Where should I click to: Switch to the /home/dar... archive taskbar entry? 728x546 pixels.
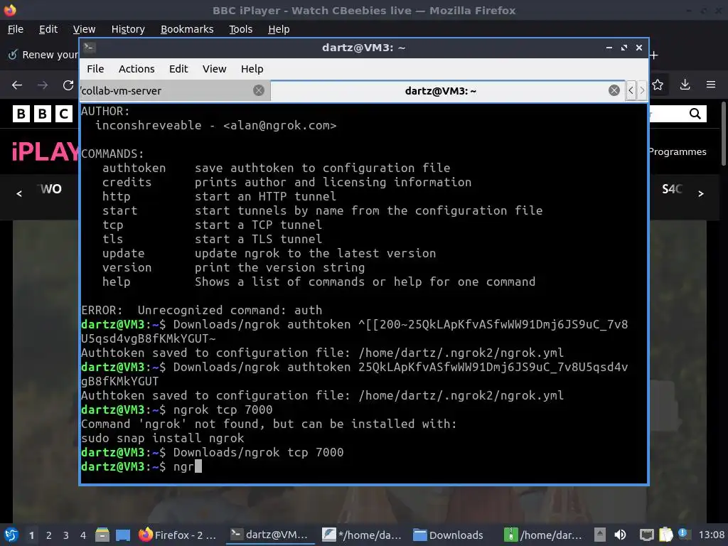543,535
